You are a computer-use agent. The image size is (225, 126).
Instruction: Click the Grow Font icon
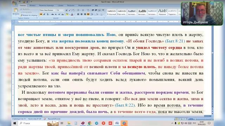66,10
